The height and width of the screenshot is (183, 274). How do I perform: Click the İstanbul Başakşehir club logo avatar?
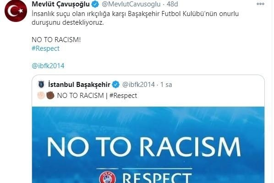[x=41, y=85]
